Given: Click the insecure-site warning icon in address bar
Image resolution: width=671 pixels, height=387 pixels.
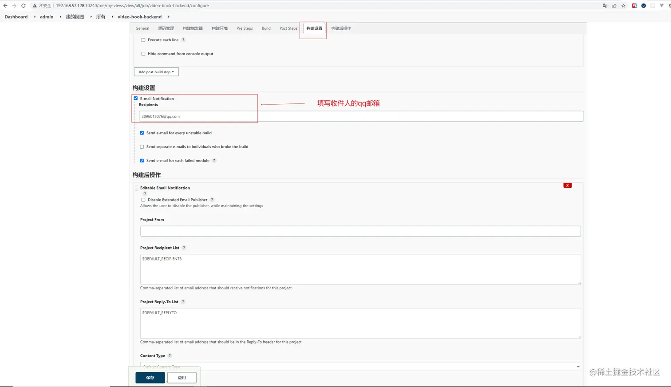Looking at the screenshot, I should tap(35, 6).
